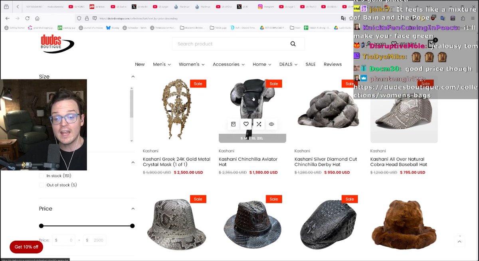Viewport: 479px width, 261px height.
Task: Open the Reviews navigation item
Action: click(x=333, y=64)
